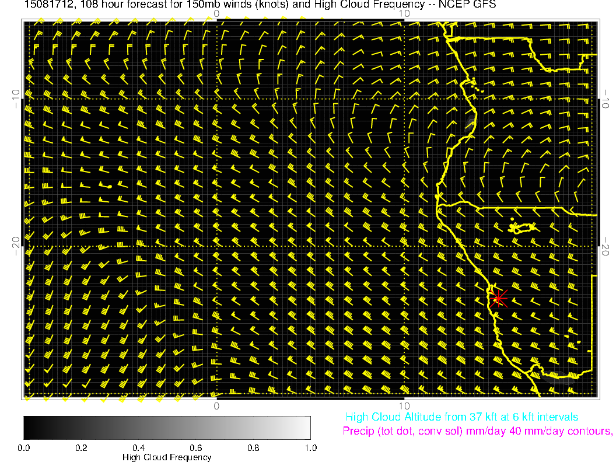This screenshot has width=616, height=476.
Task: Click the bottom axis longitude label 0
Action: [x=216, y=405]
